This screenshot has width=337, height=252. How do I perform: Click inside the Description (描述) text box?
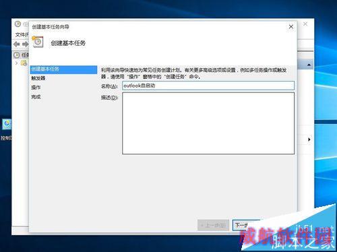coord(208,123)
